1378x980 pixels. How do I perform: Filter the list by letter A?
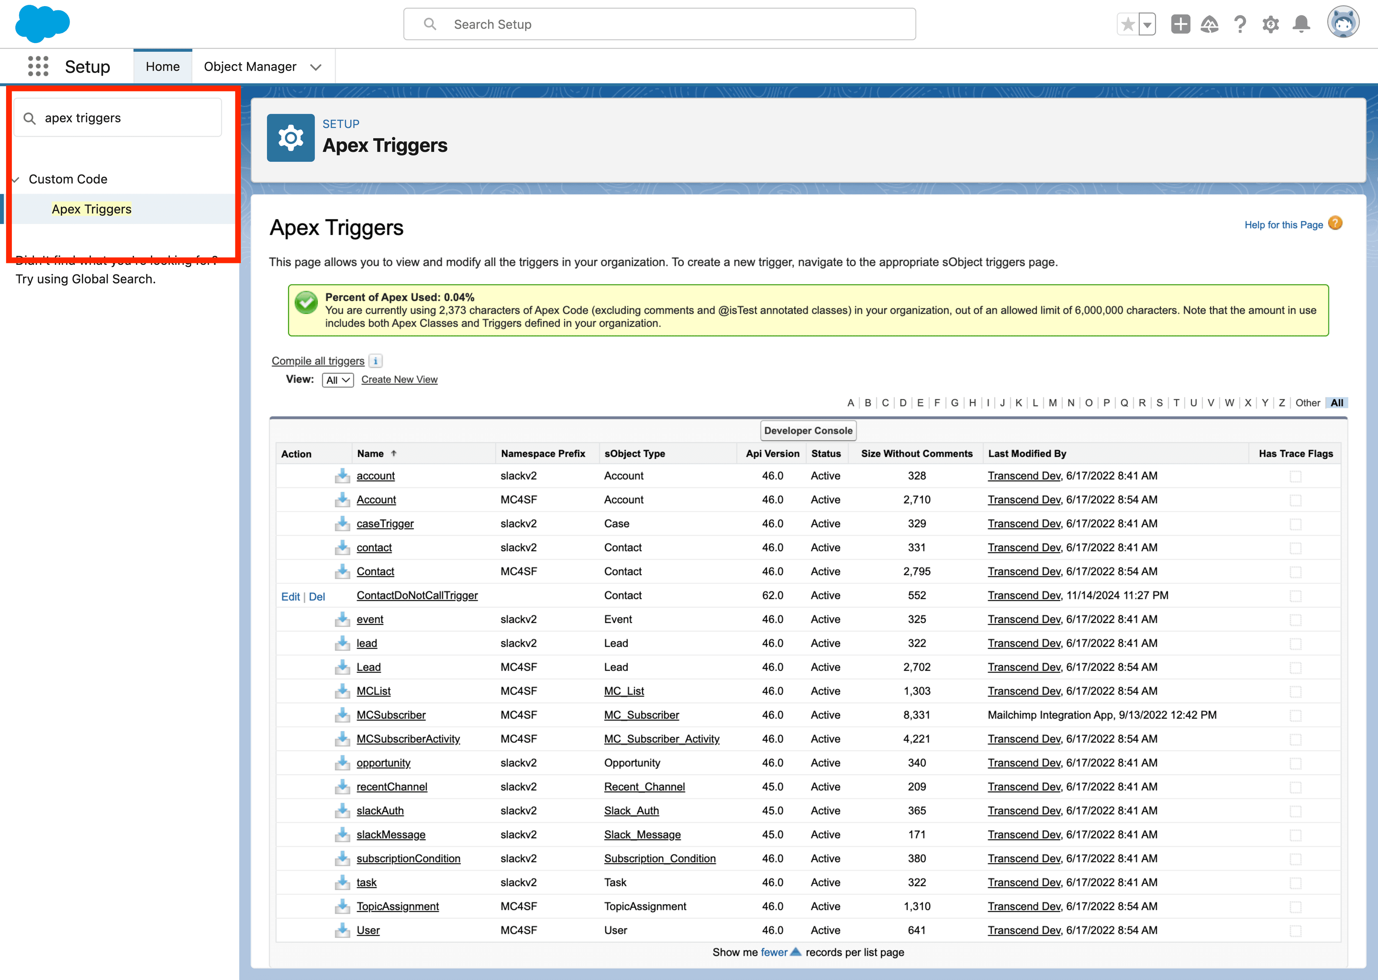(851, 403)
